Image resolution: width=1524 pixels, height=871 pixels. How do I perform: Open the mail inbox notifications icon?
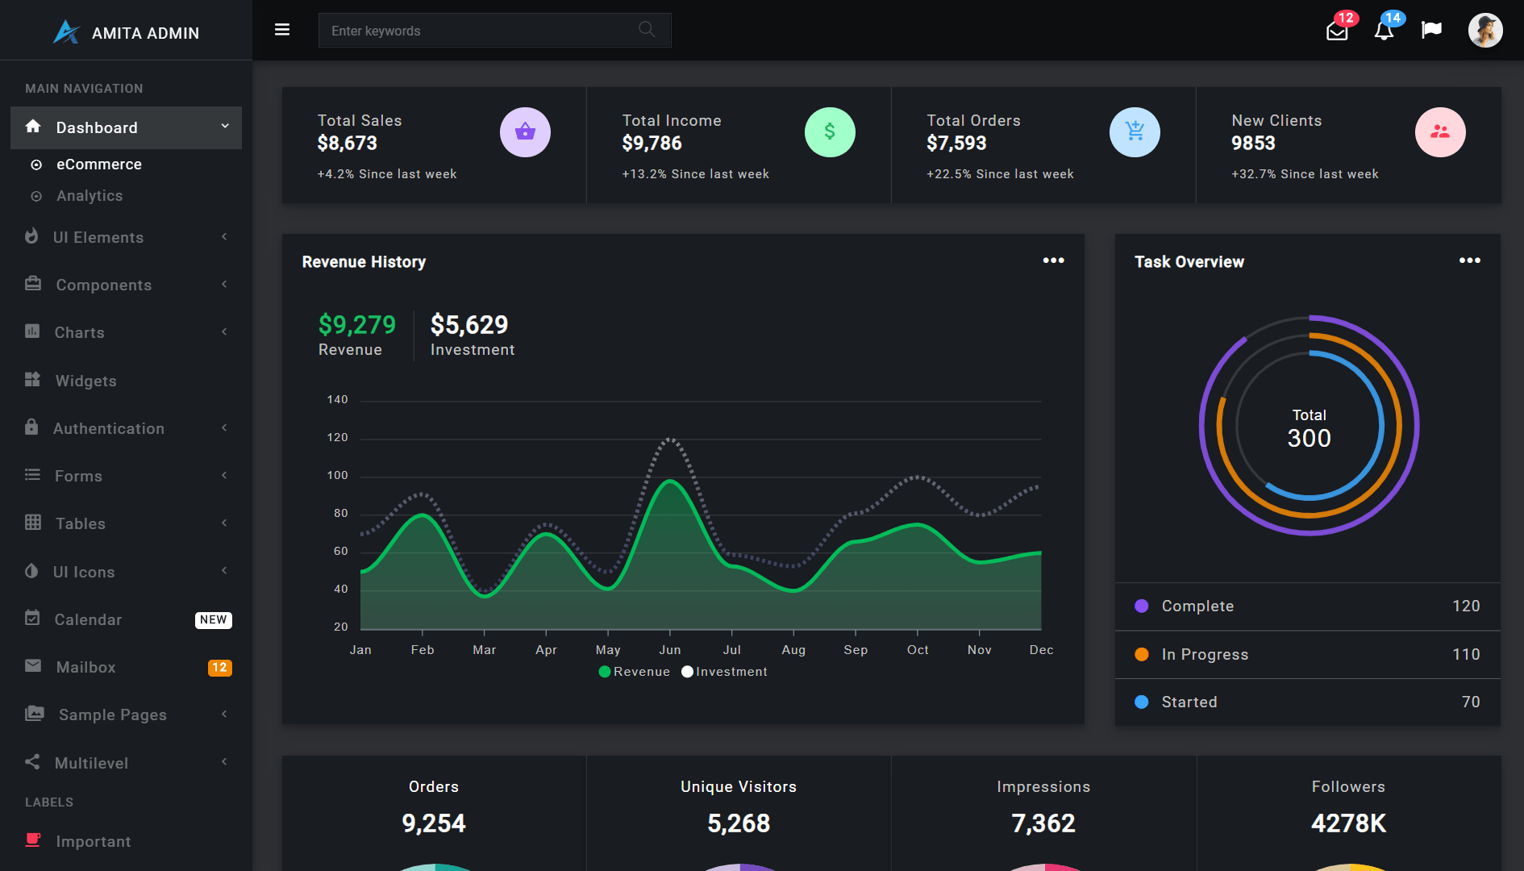pyautogui.click(x=1337, y=31)
